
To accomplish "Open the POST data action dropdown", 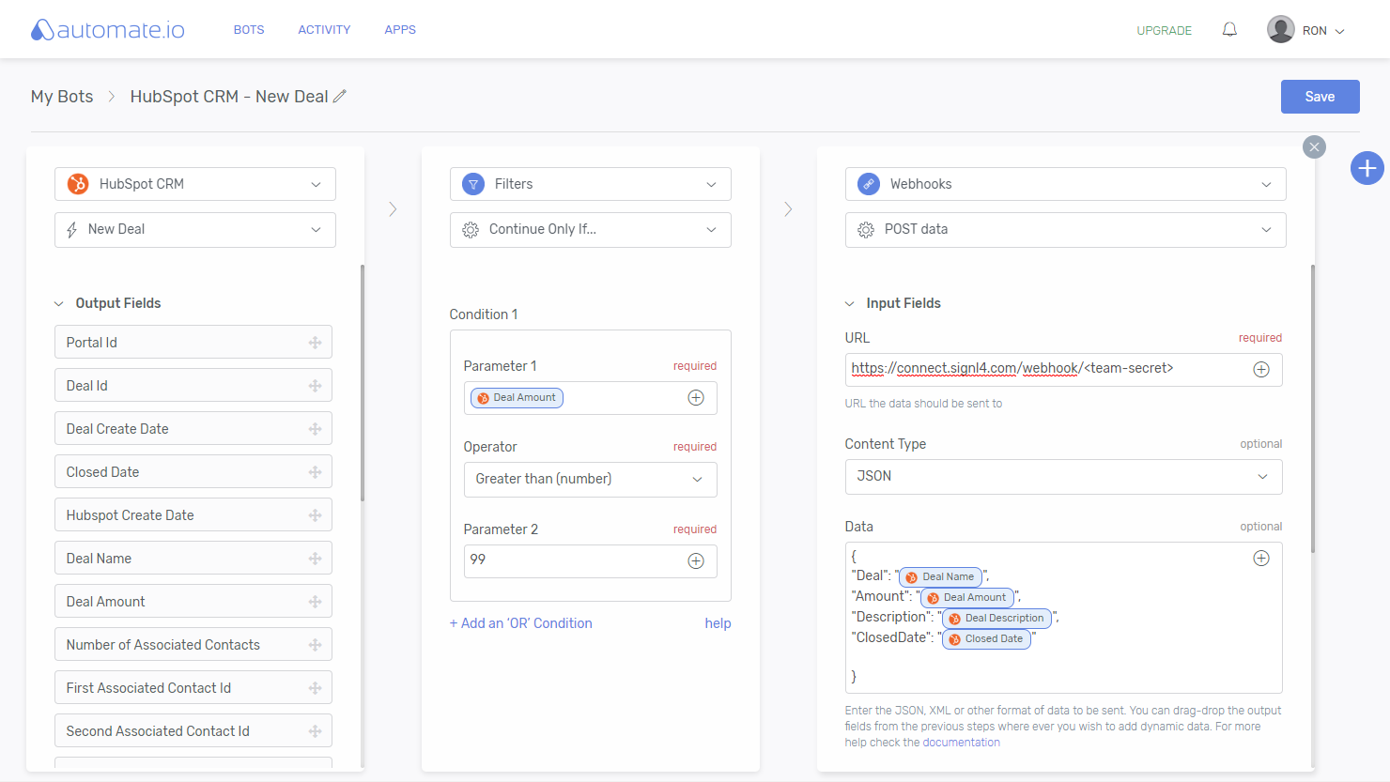I will [1066, 230].
